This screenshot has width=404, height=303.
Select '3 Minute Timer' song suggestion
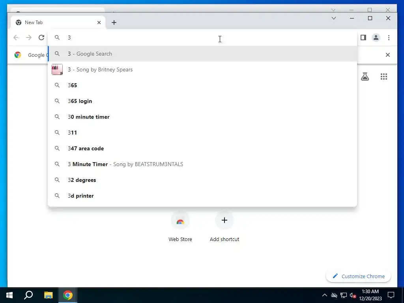click(202, 164)
